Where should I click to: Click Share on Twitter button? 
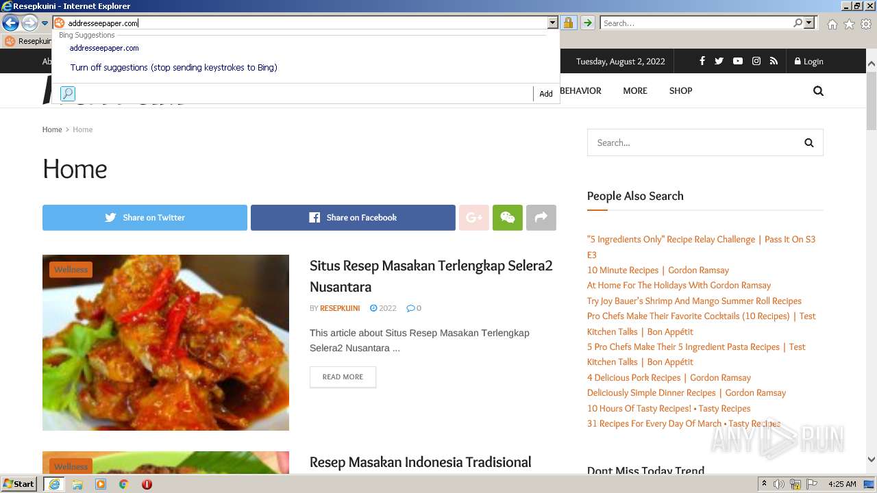point(145,218)
